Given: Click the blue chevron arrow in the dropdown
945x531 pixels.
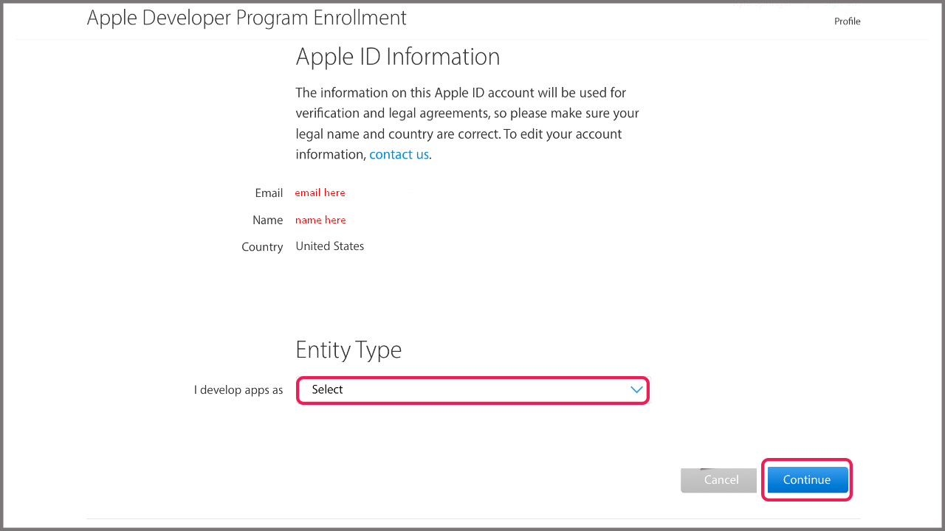Looking at the screenshot, I should pos(636,390).
